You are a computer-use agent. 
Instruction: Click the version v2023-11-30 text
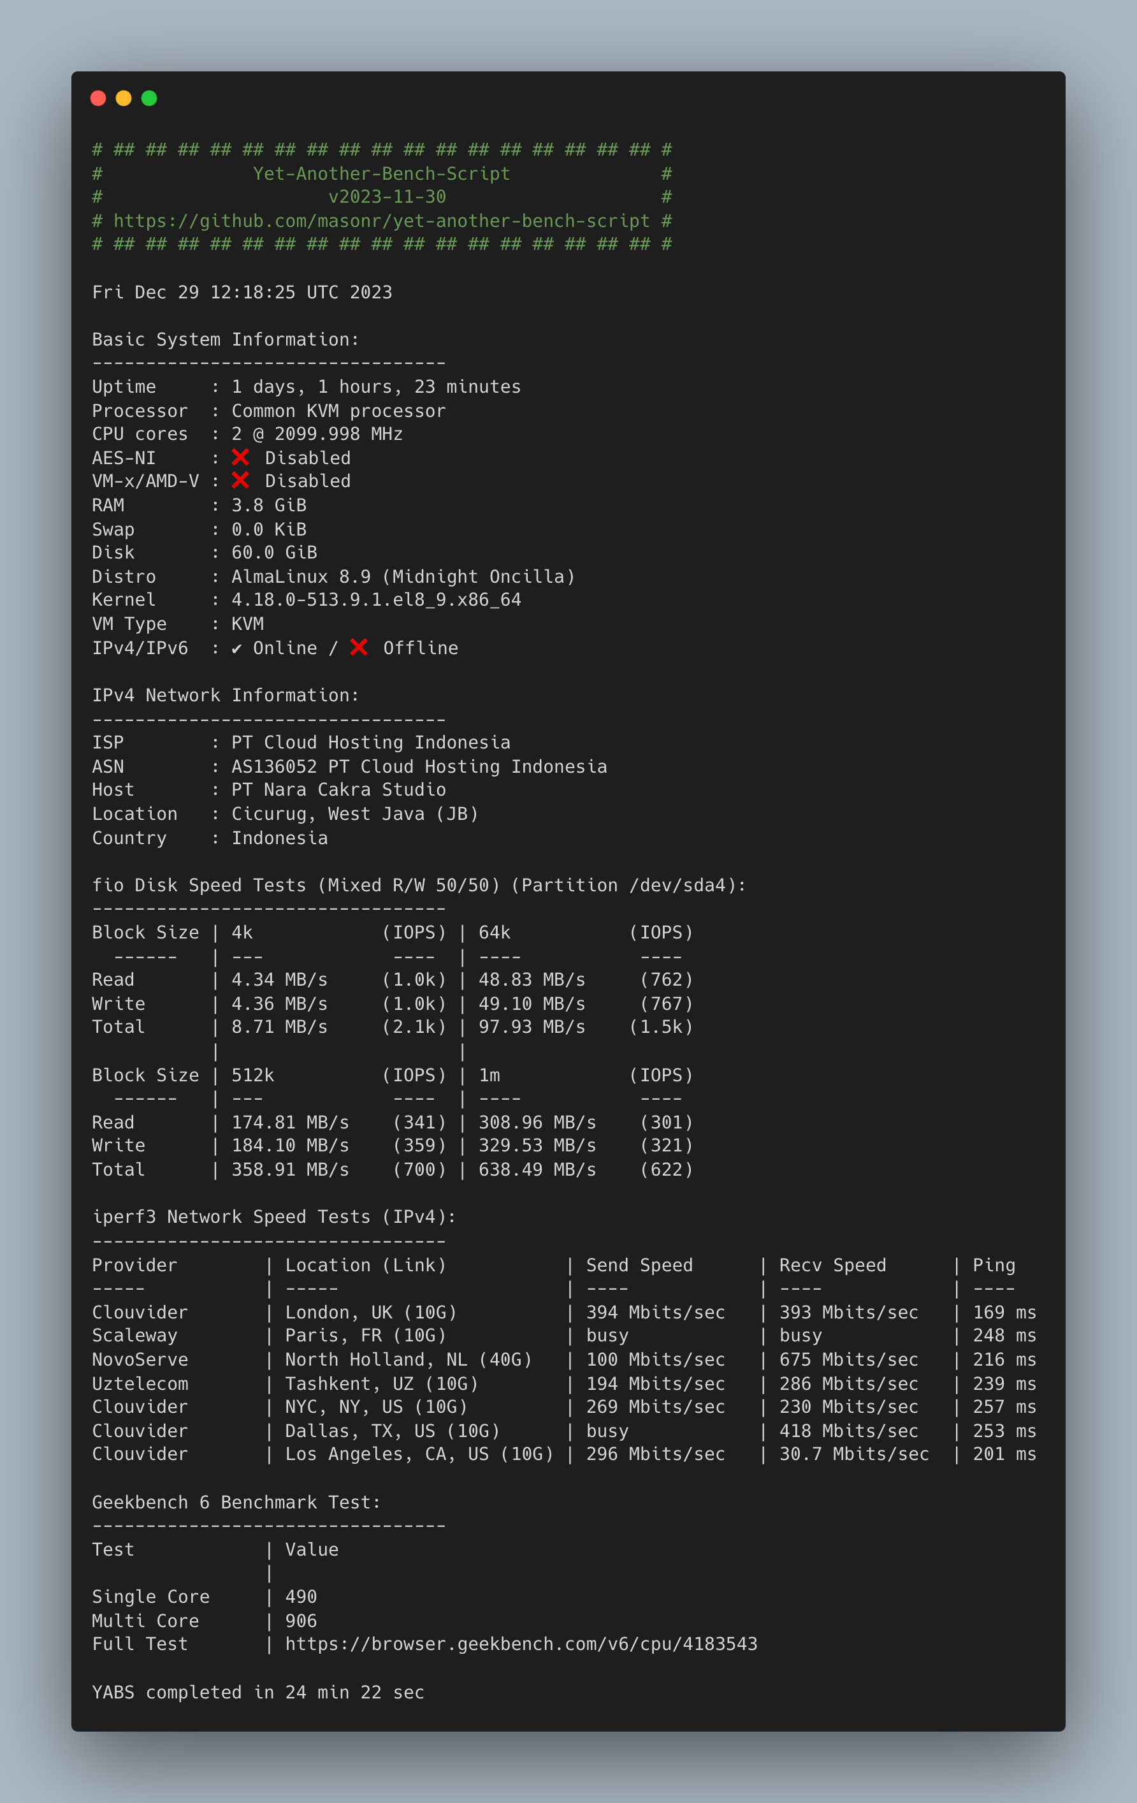pos(387,197)
